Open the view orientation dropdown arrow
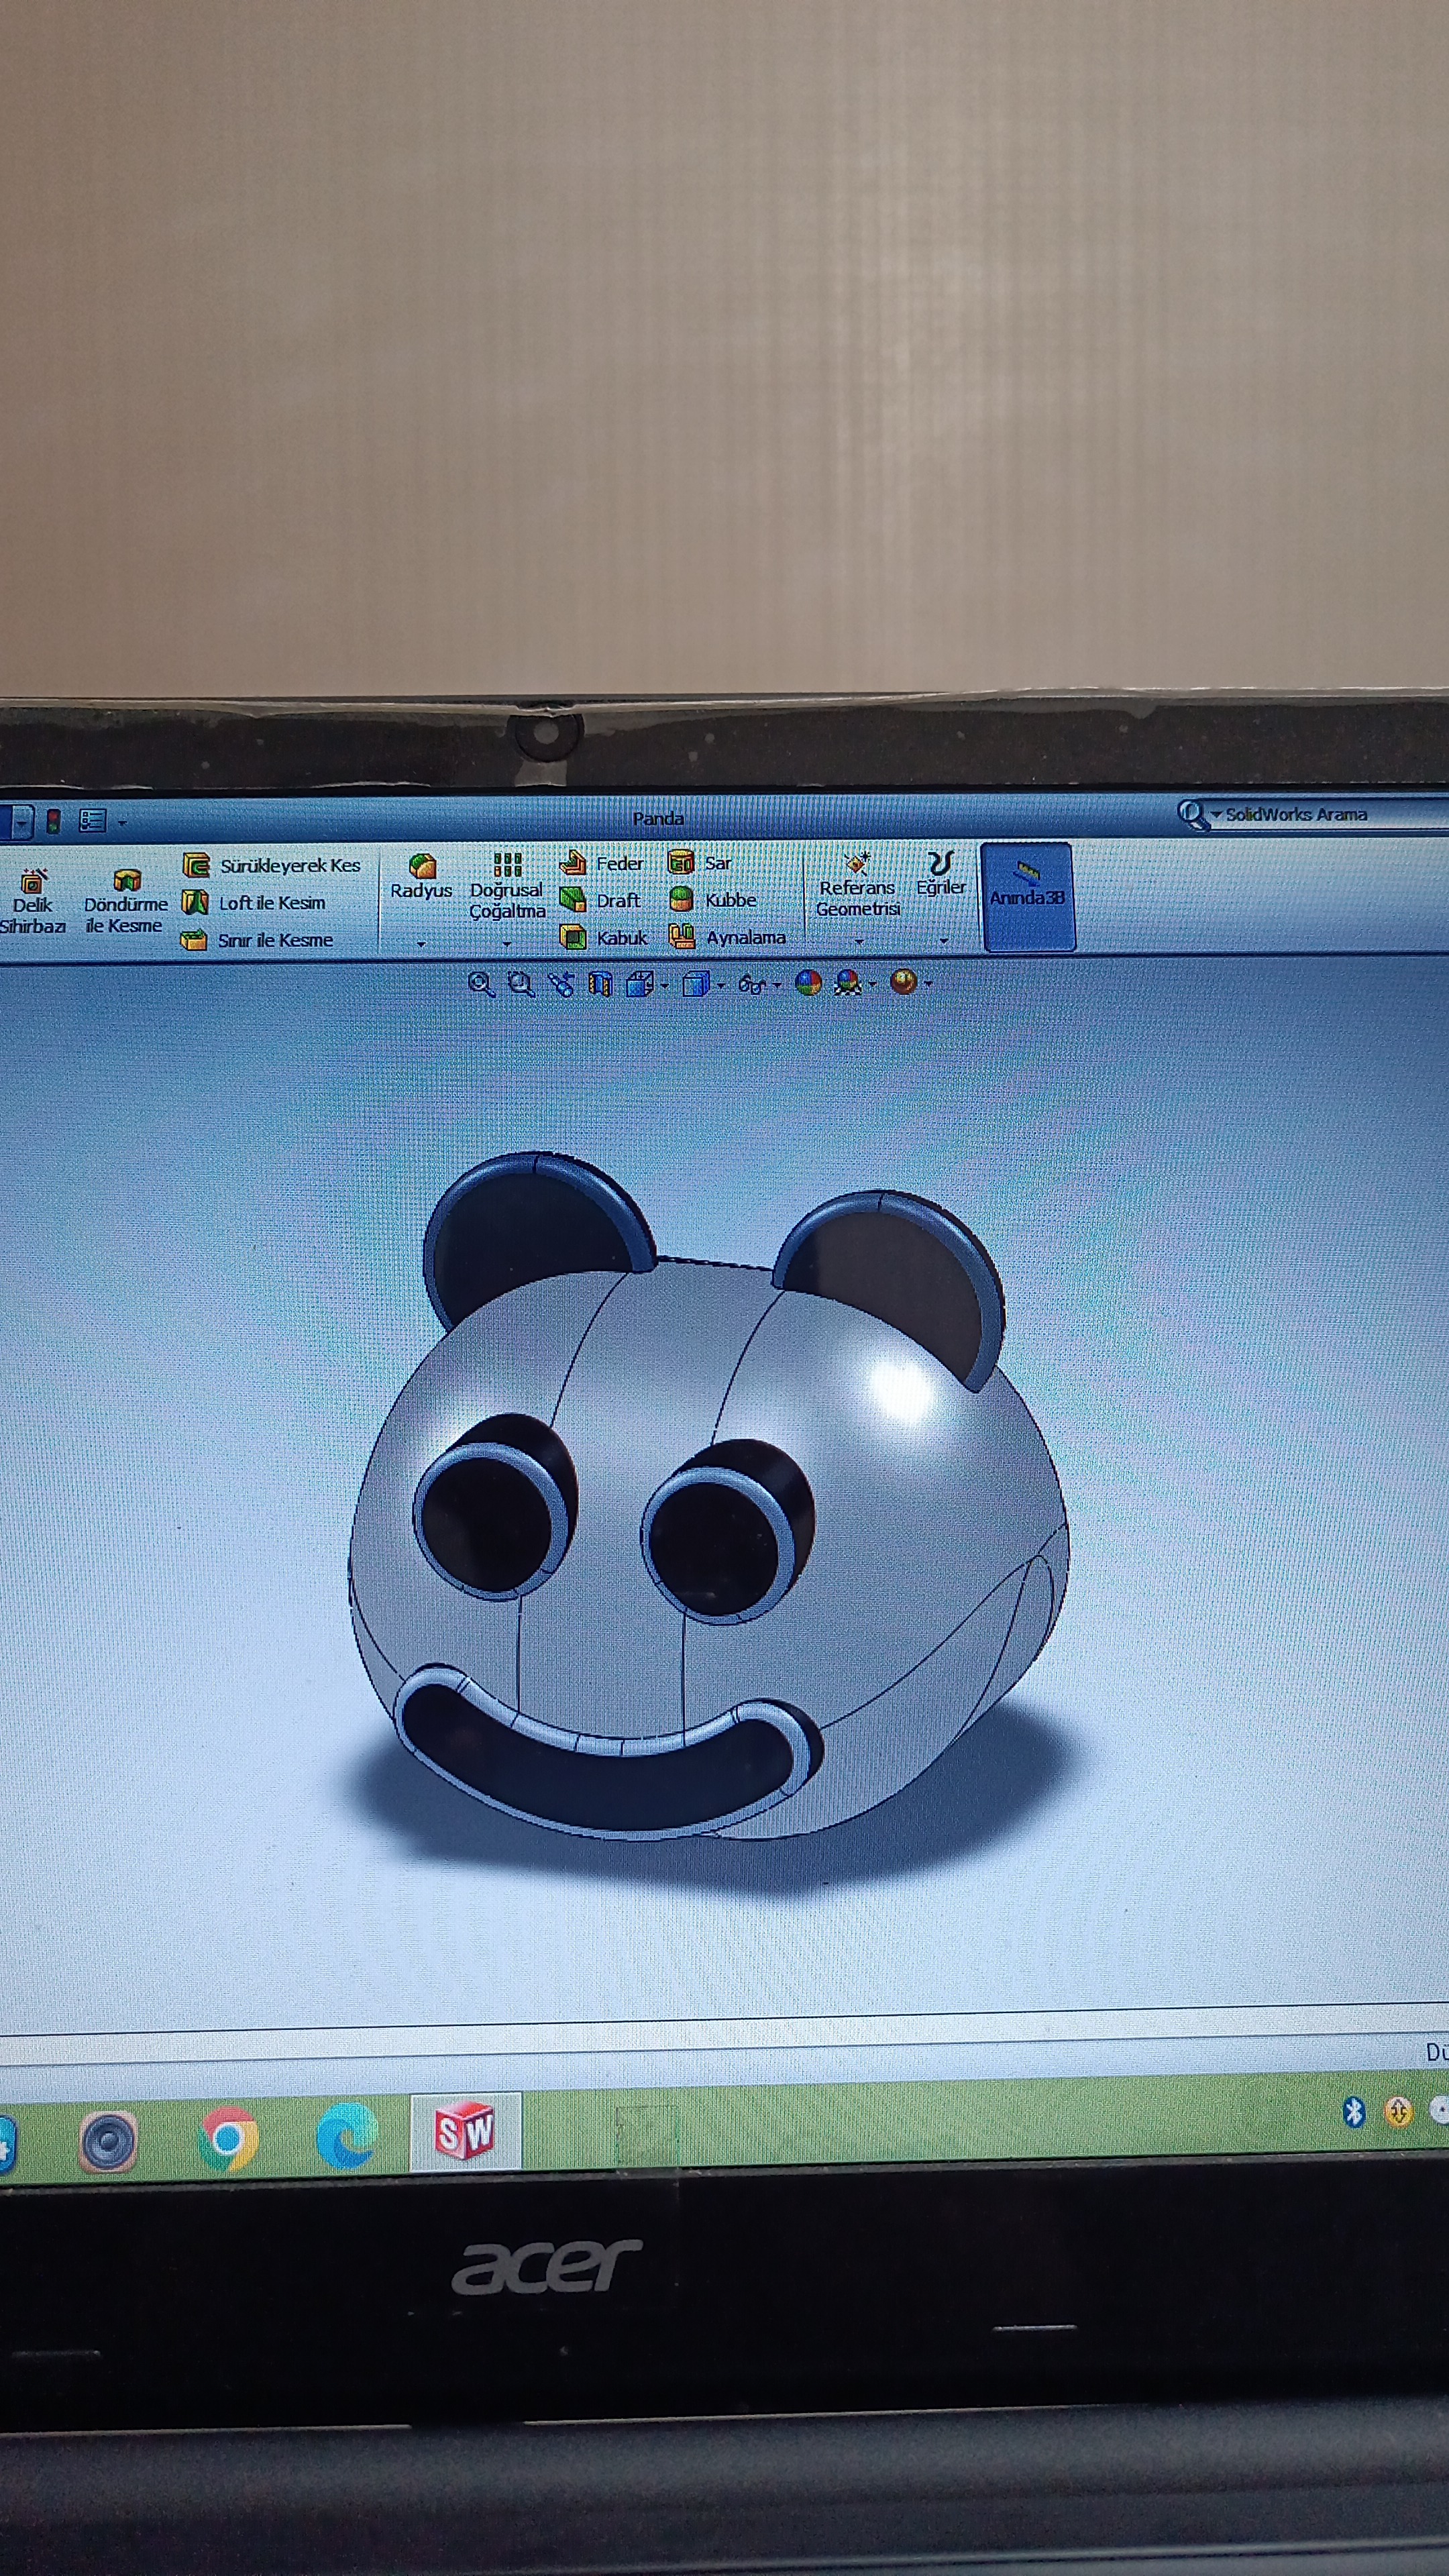 (x=665, y=987)
